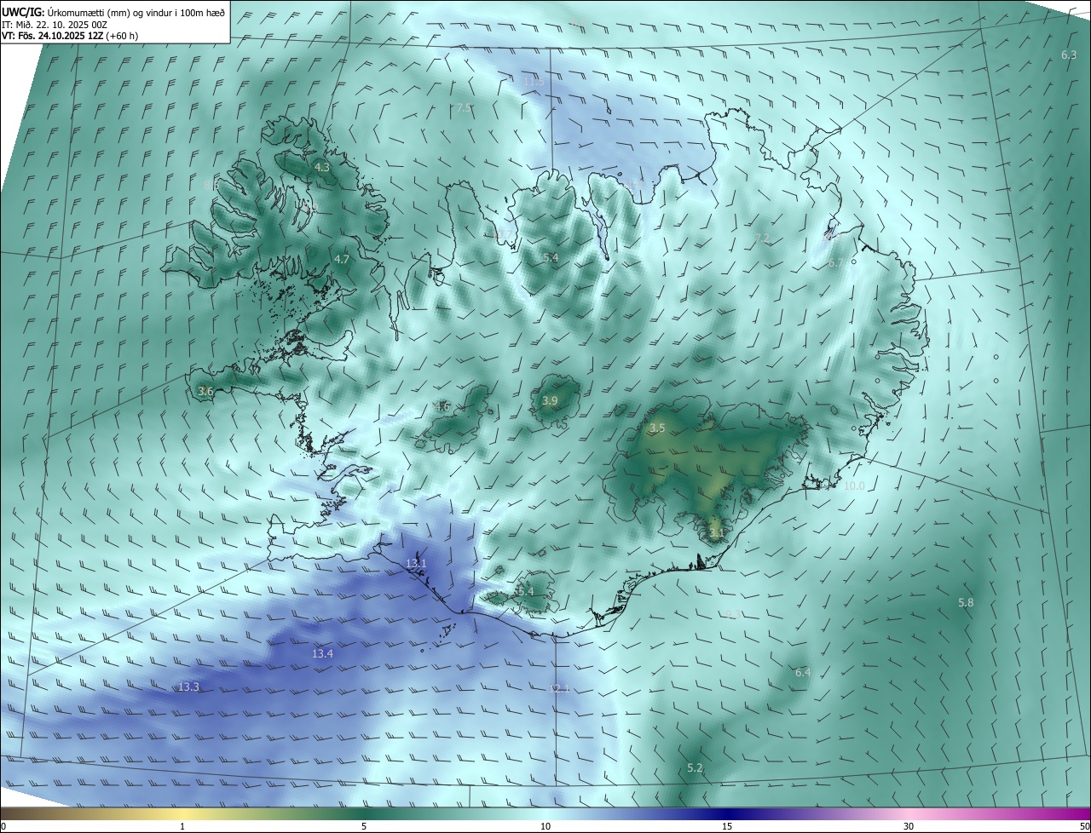Click the 10.0 value off the southeast coast
This screenshot has width=1091, height=833.
854,486
